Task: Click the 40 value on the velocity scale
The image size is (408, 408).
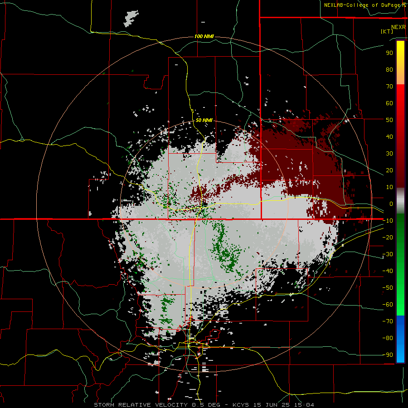Action: (389, 137)
